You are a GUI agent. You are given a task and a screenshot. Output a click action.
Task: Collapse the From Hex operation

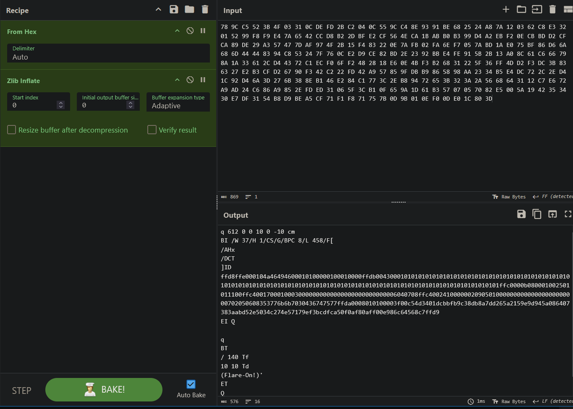tap(177, 31)
